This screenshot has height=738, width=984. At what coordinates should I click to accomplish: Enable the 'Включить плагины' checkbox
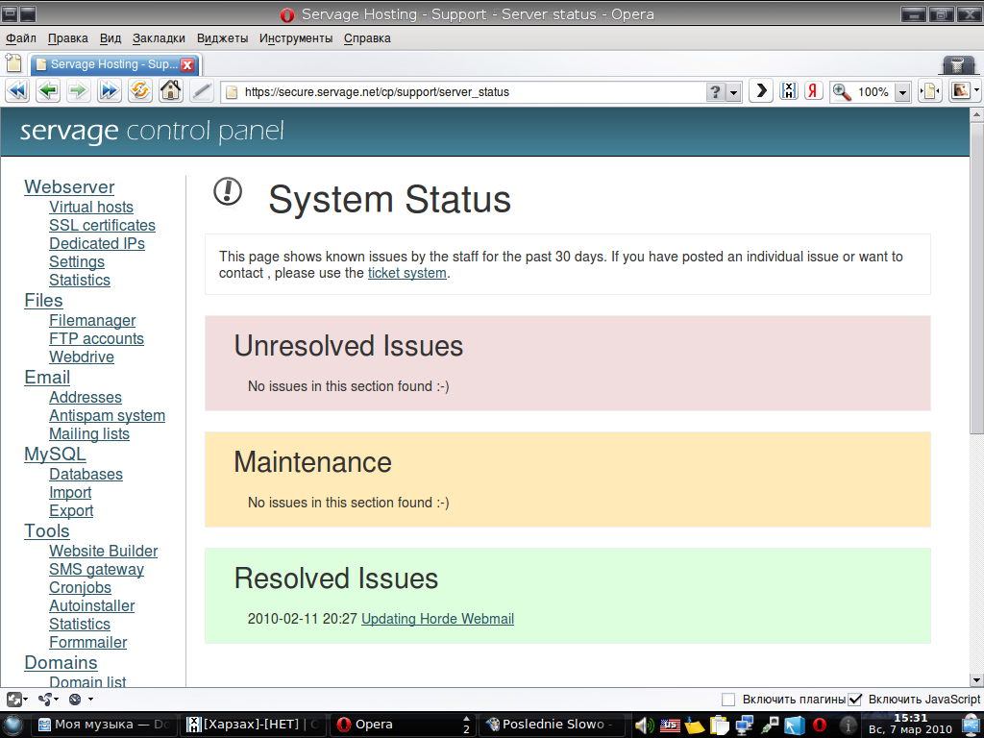[728, 700]
